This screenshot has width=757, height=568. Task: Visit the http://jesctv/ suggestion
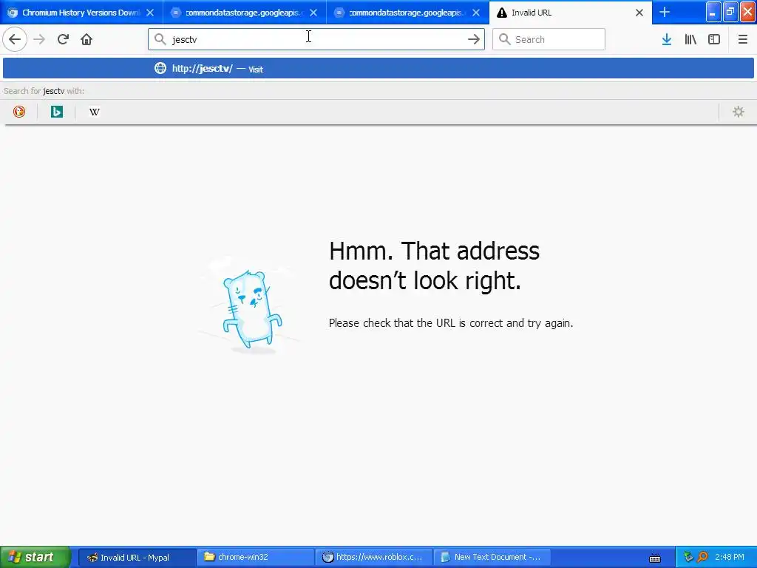tap(378, 68)
